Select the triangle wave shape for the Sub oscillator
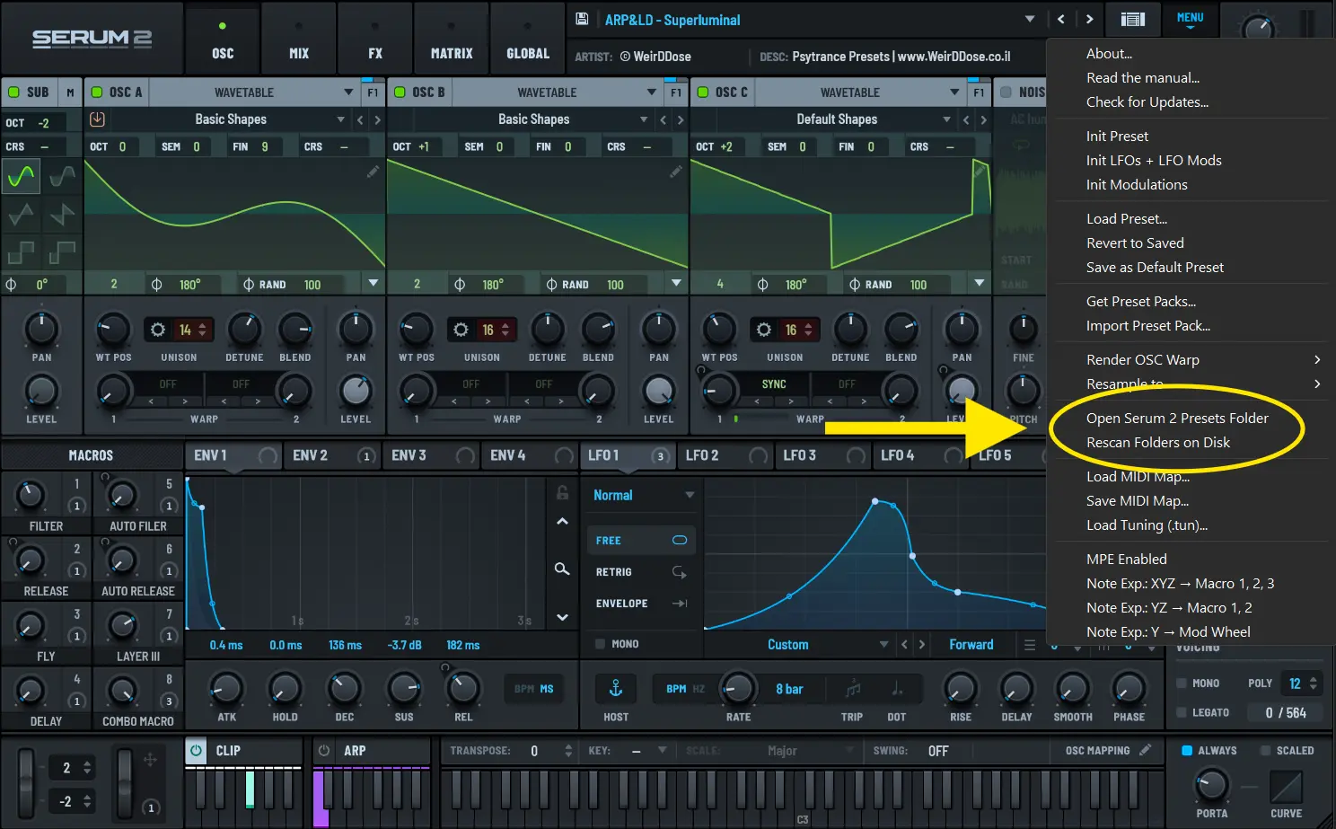The width and height of the screenshot is (1336, 829). [x=21, y=214]
